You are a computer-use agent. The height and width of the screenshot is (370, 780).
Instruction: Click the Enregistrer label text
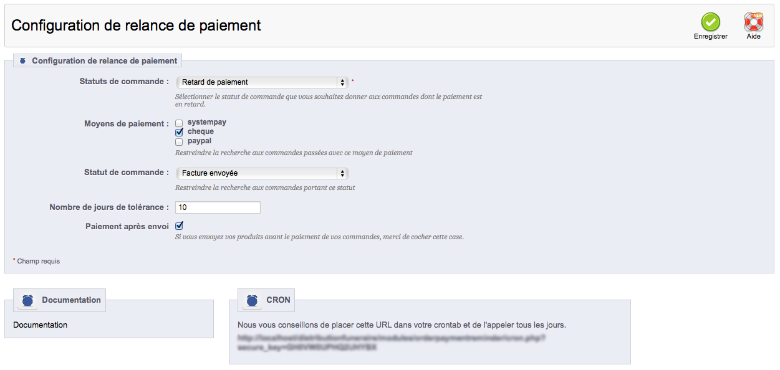pos(711,37)
